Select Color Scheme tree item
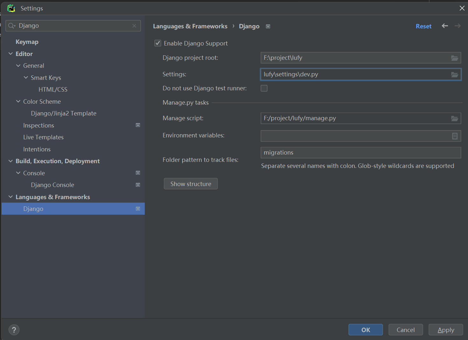Viewport: 468px width, 340px height. pyautogui.click(x=42, y=101)
